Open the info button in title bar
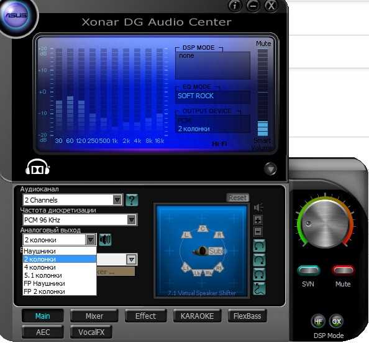The width and height of the screenshot is (369, 343). [x=235, y=6]
